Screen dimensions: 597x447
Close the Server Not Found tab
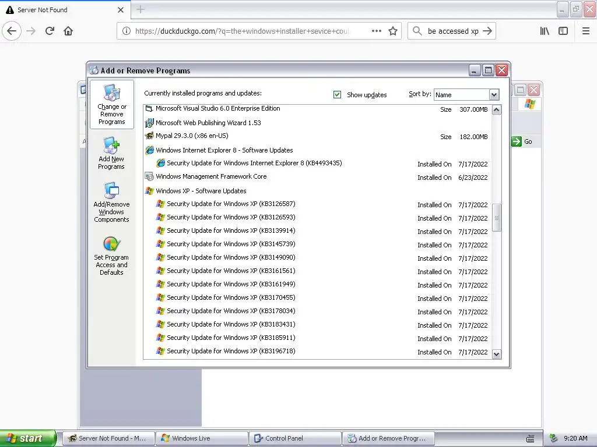tap(121, 10)
